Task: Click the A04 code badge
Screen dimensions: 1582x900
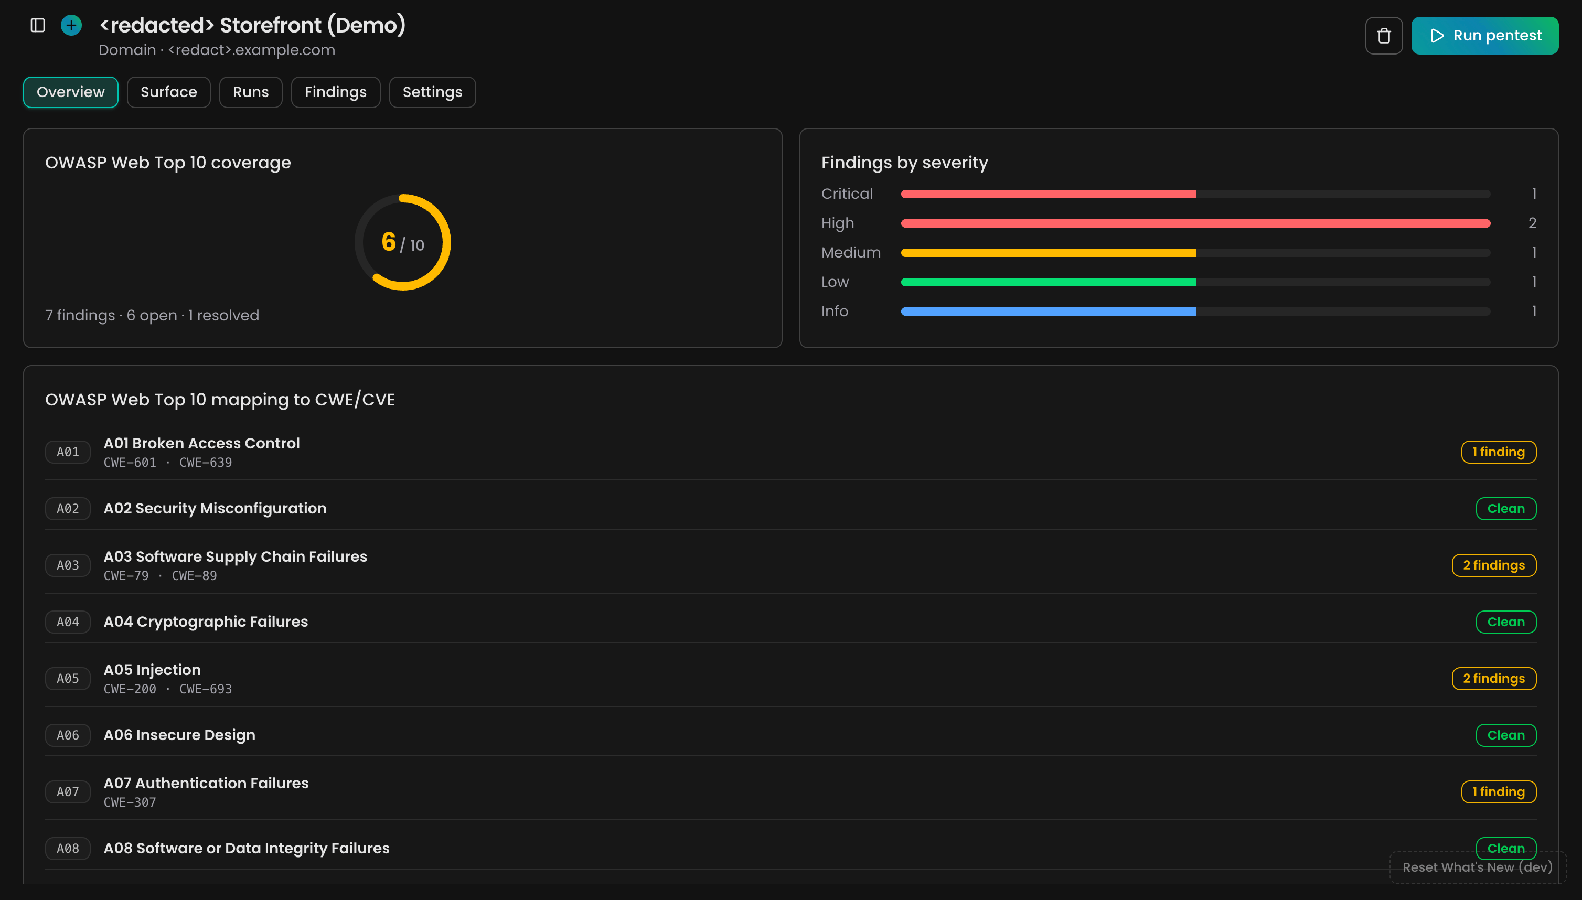Action: 68,622
